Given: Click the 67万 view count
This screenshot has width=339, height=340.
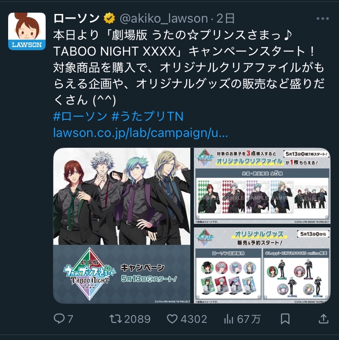Looking at the screenshot, I should (249, 319).
